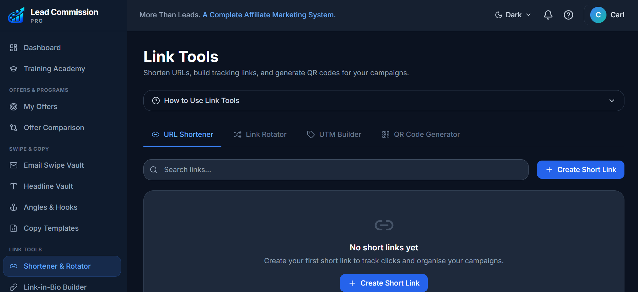Expand the How to Use Link Tools panel
The width and height of the screenshot is (638, 292).
coord(384,101)
